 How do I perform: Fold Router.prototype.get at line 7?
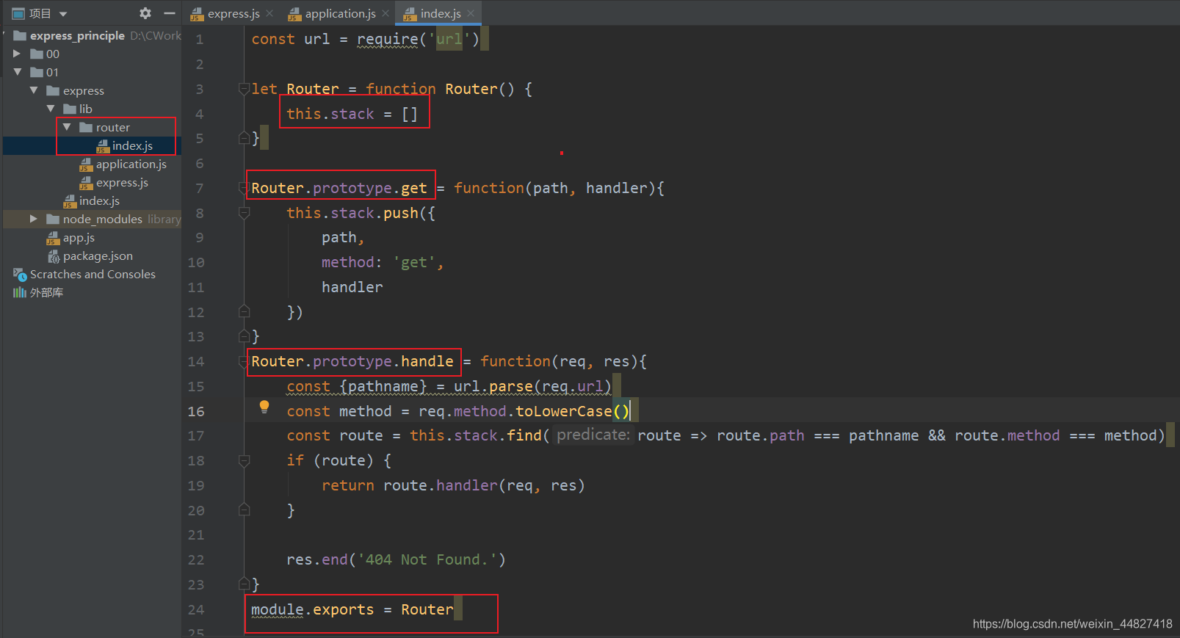pos(244,188)
